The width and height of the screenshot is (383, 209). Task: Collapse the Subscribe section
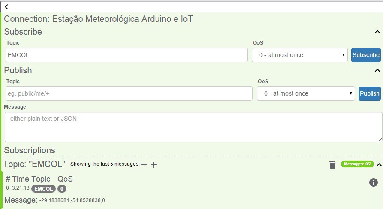coord(377,32)
